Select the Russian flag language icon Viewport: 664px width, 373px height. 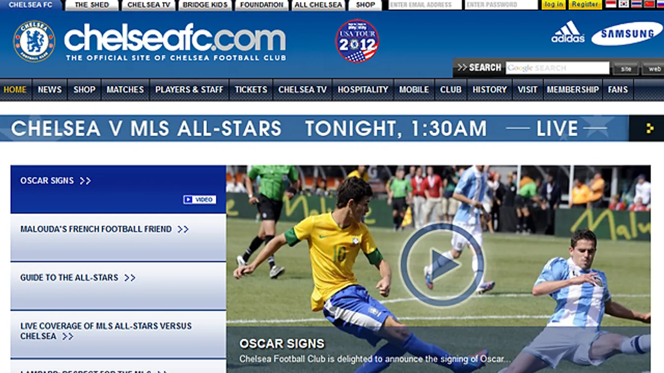coord(660,4)
